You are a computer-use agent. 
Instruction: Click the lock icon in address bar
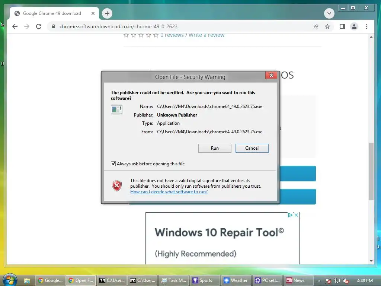click(x=54, y=26)
